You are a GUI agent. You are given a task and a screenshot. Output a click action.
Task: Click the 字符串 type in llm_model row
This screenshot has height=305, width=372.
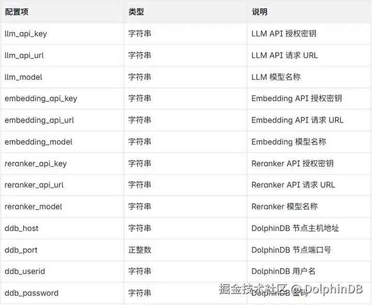point(139,77)
